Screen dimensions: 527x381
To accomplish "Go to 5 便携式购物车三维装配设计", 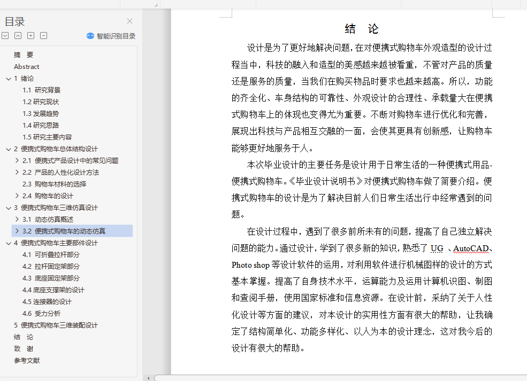I will 56,325.
